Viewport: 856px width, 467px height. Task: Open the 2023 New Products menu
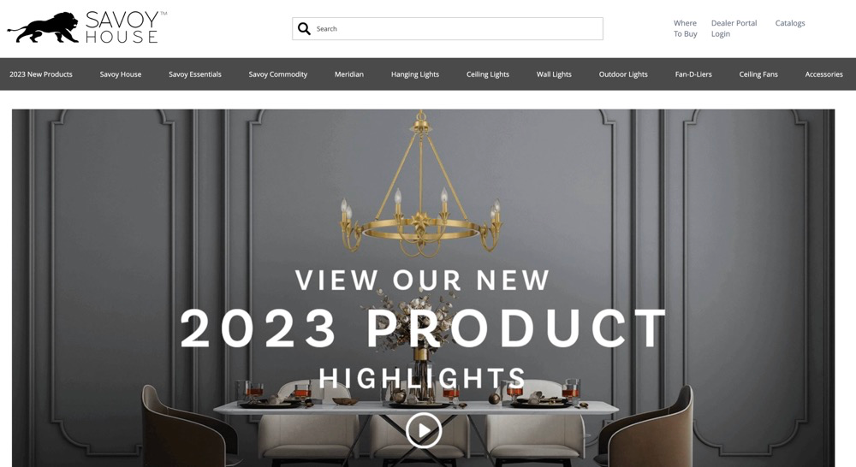[x=41, y=74]
